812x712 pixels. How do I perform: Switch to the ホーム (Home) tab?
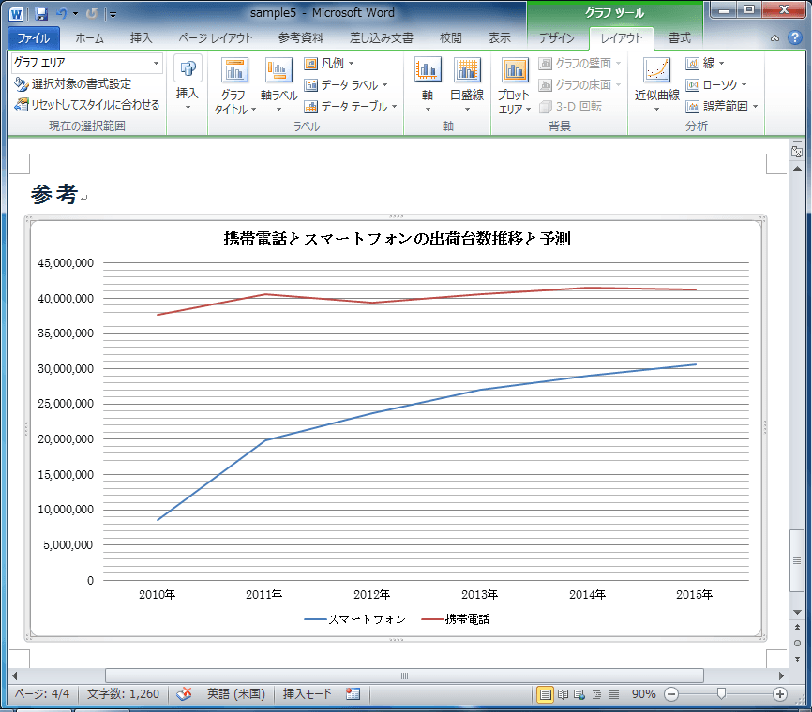(90, 37)
